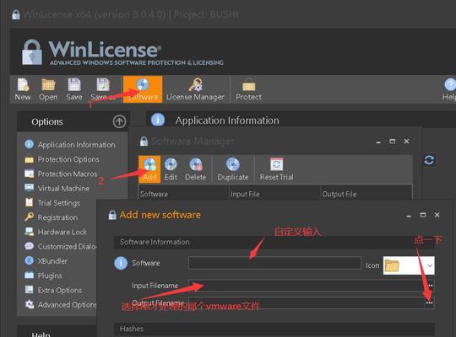Open Hardware Lock settings

coord(56,232)
